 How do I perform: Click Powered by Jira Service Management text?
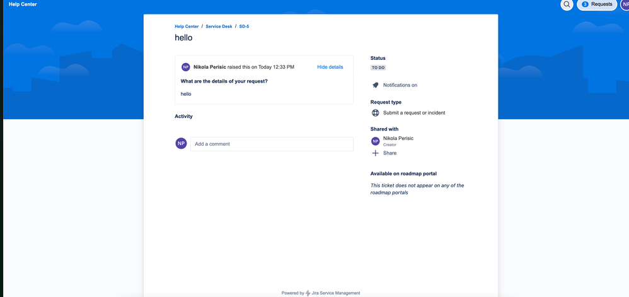click(x=321, y=293)
